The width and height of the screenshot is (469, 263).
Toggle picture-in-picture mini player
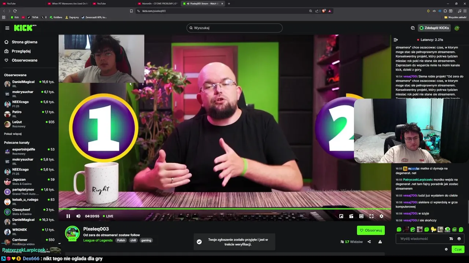[341, 216]
